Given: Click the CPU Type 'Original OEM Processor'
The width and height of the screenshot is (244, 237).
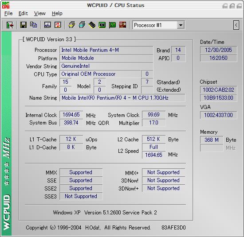Looking at the screenshot, I should point(100,74).
